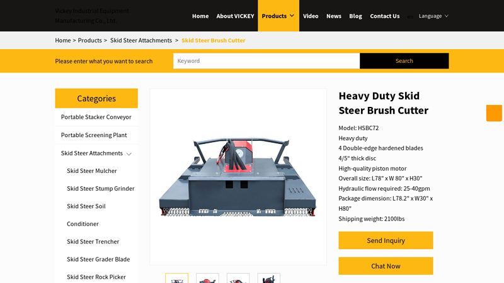Select the first product thumbnail

[177, 278]
